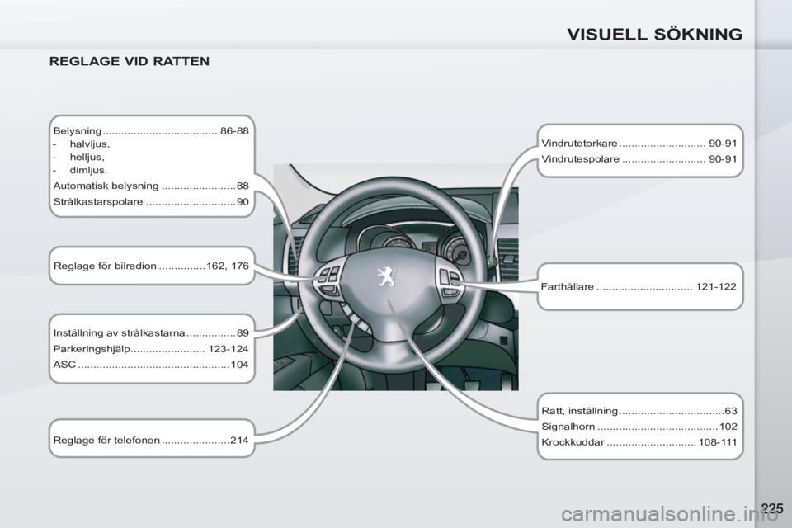This screenshot has width=792, height=528.
Task: Click the 'dimljus' list item
Action: pyautogui.click(x=88, y=170)
